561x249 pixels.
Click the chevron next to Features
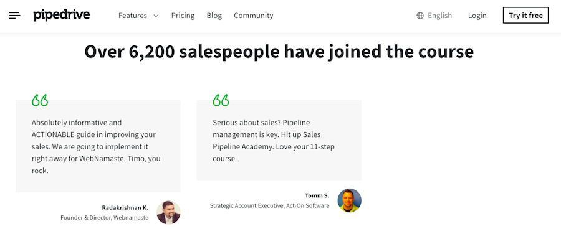click(156, 16)
